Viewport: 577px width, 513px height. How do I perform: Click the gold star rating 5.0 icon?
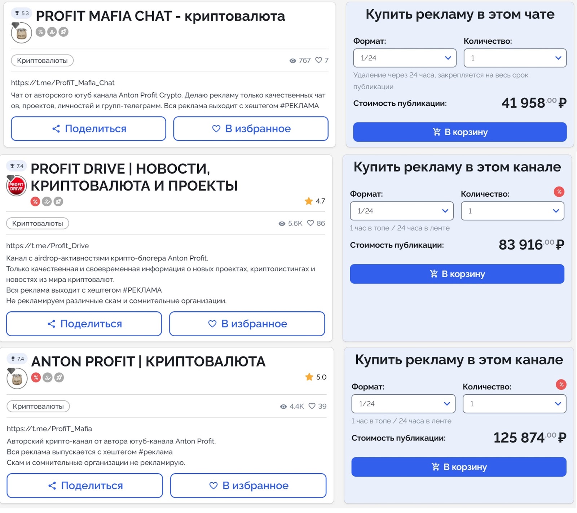tap(309, 377)
